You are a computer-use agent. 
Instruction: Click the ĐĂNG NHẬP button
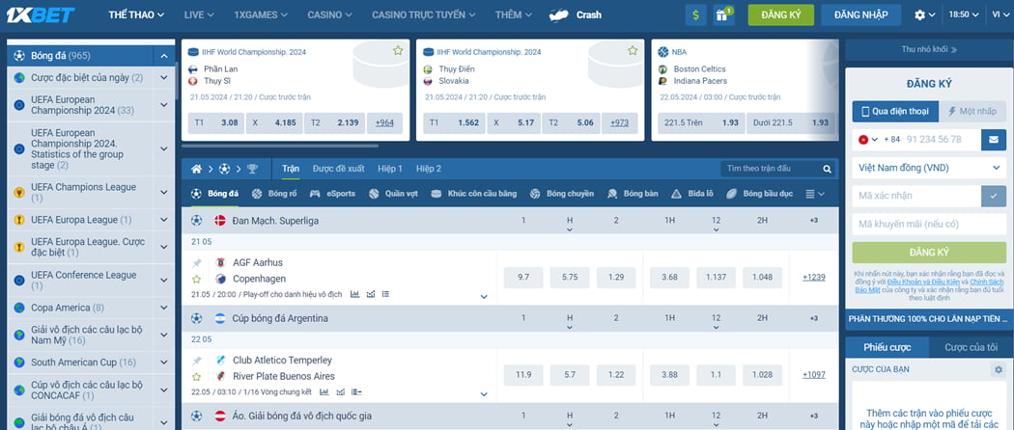click(861, 14)
